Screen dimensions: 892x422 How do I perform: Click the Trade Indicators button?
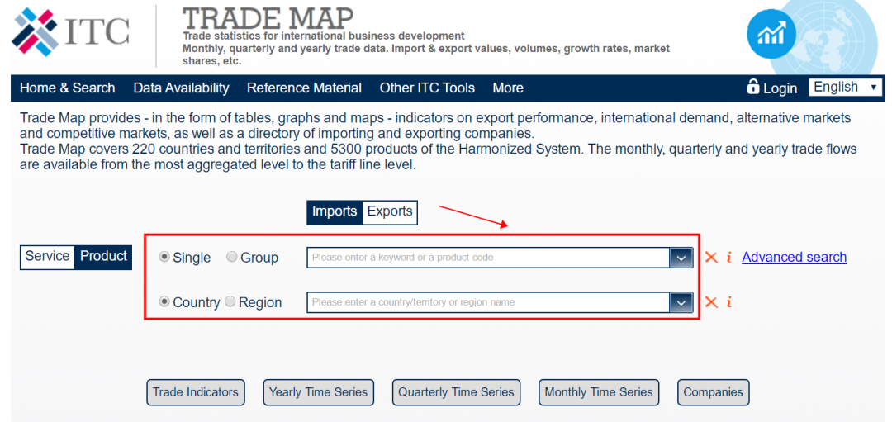coord(196,392)
